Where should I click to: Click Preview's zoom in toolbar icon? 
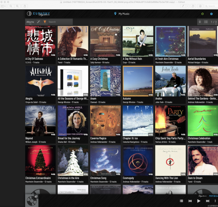click(x=17, y=6)
